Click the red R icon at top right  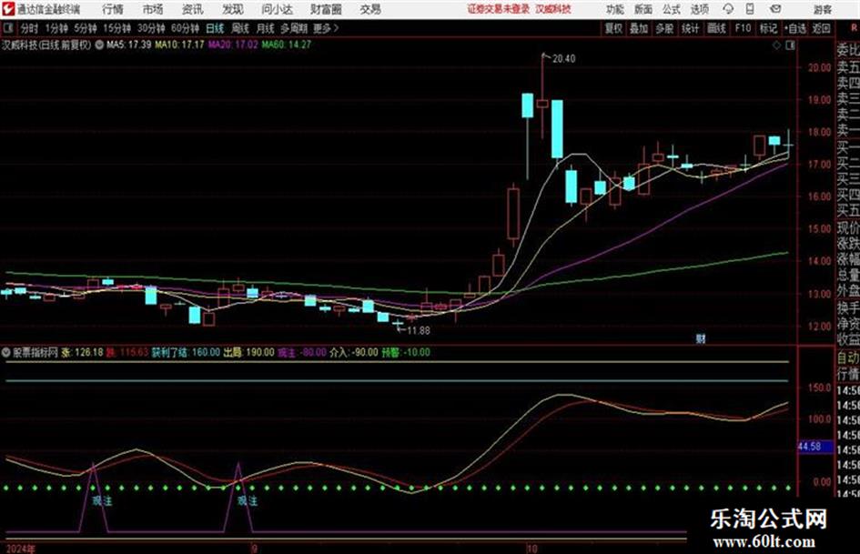pos(854,27)
